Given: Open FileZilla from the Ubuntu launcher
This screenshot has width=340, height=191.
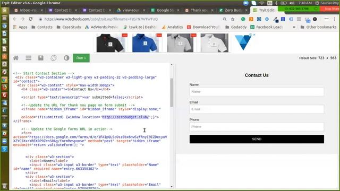Looking at the screenshot, I should pyautogui.click(x=5, y=95).
